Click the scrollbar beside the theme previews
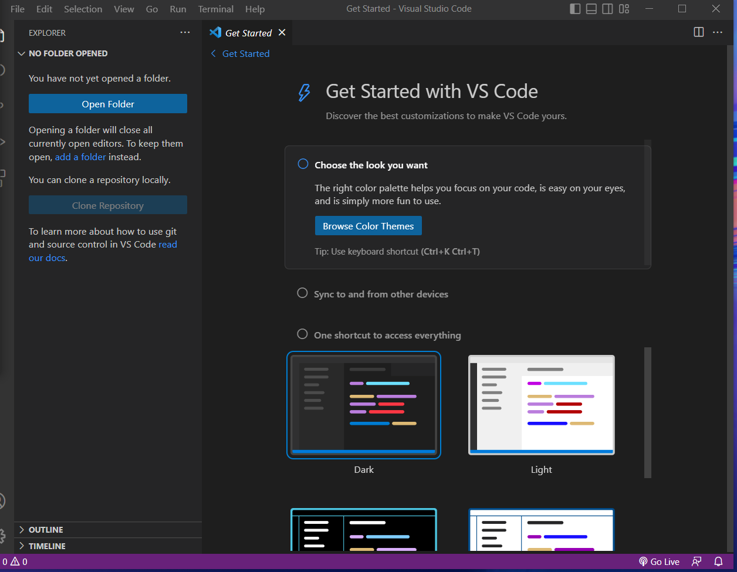The height and width of the screenshot is (572, 737). coord(648,412)
